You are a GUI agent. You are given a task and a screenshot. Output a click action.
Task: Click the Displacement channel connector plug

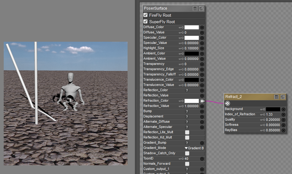202,117
